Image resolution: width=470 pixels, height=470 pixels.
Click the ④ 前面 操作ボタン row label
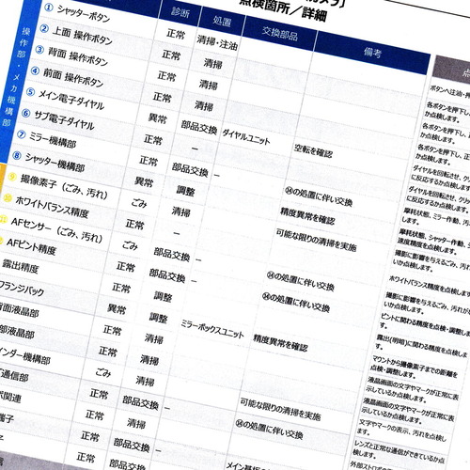point(67,76)
